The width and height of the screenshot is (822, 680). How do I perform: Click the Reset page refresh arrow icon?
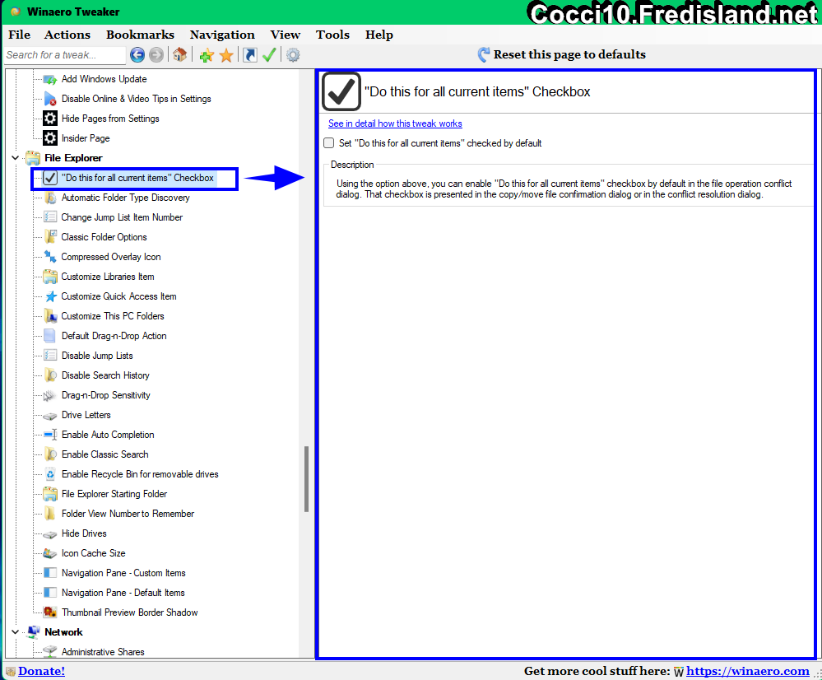[483, 54]
